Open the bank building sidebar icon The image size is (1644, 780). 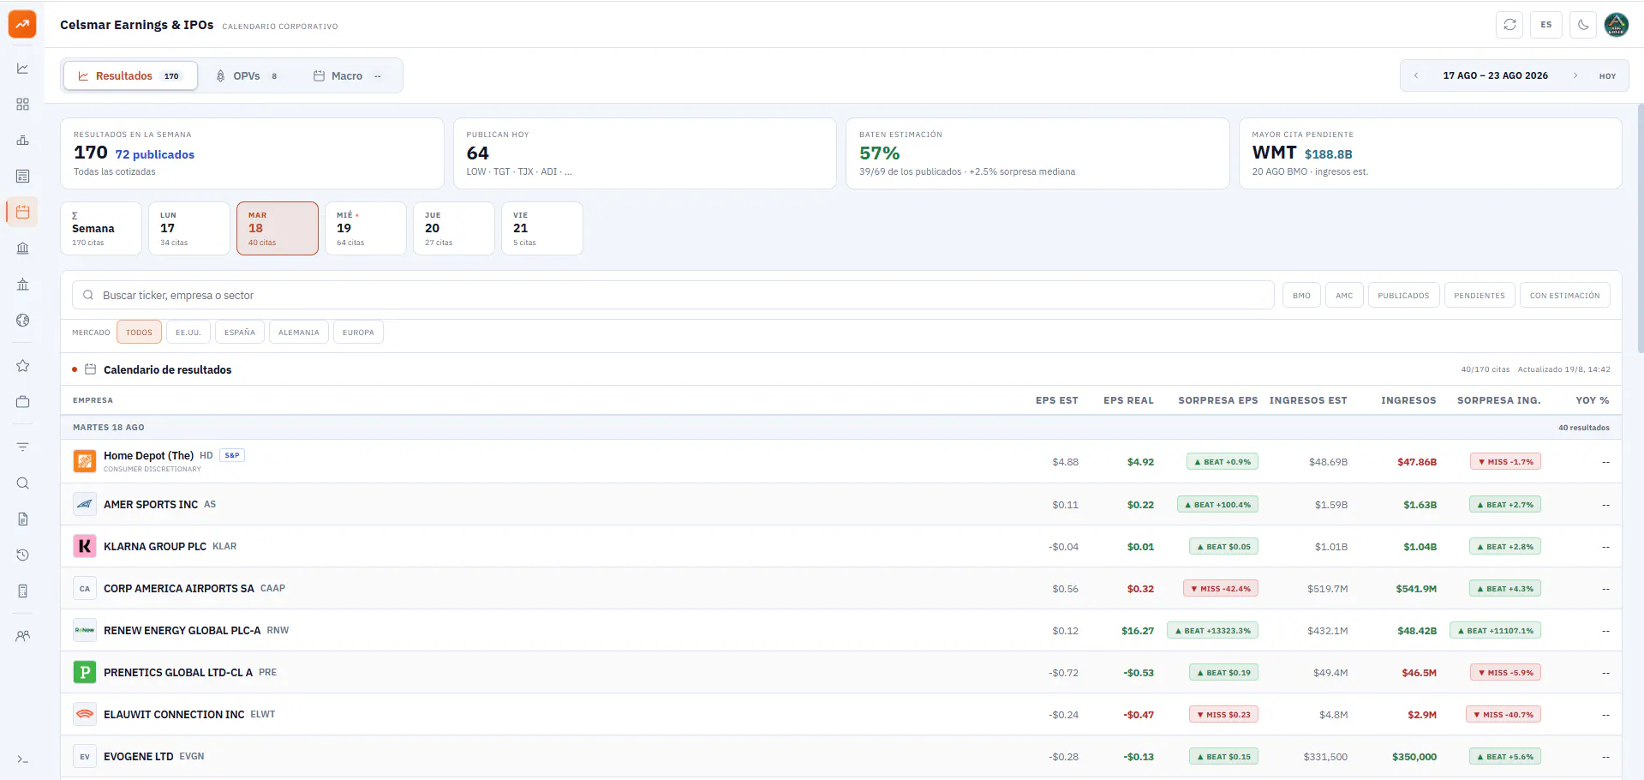point(23,249)
